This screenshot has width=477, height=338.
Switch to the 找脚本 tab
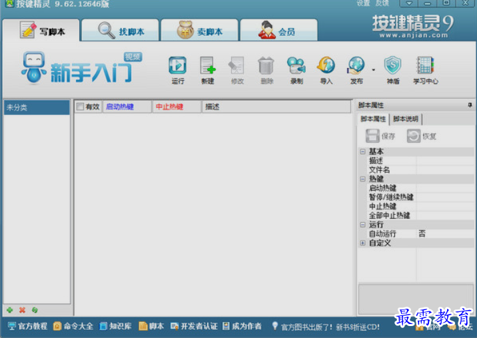(121, 31)
